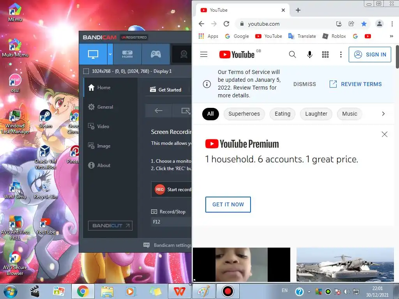Select the Superheroes filter chip
Viewport: 399px width, 299px height.
pyautogui.click(x=244, y=114)
